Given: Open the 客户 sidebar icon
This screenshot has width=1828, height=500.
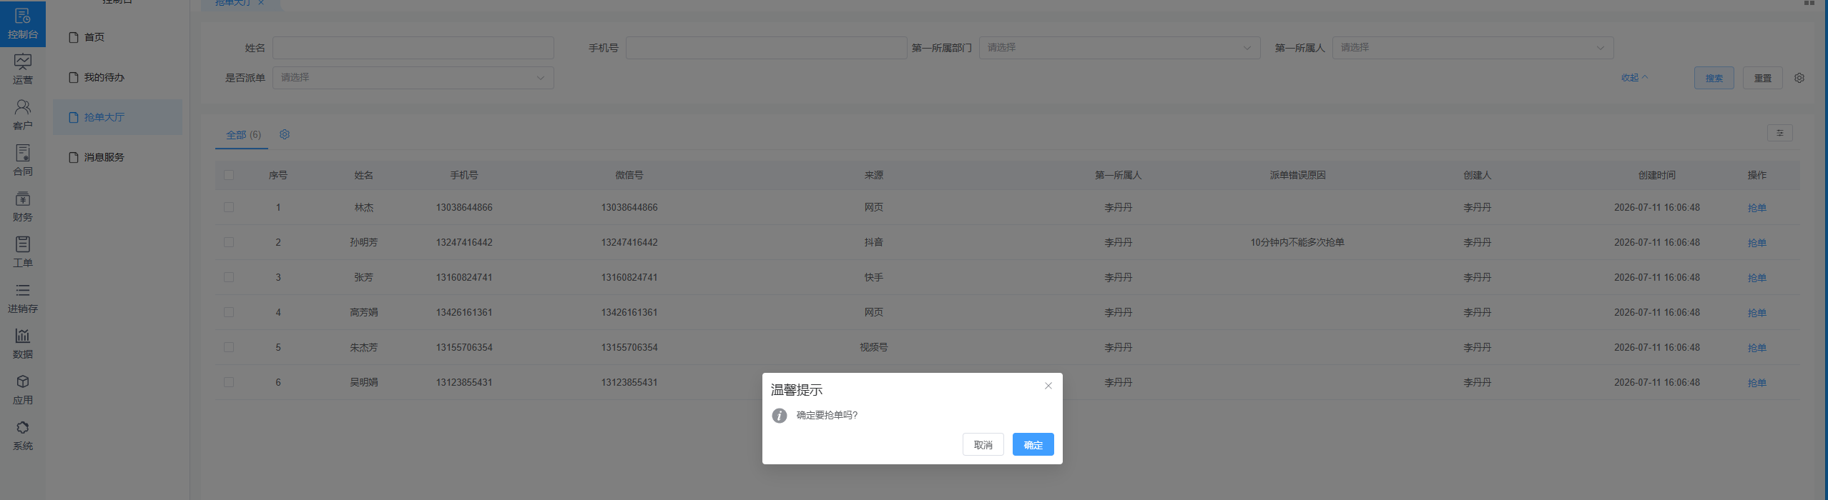Looking at the screenshot, I should coord(23,115).
